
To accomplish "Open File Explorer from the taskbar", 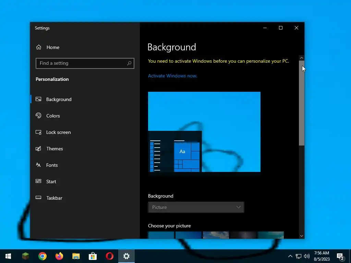I will click(76, 256).
